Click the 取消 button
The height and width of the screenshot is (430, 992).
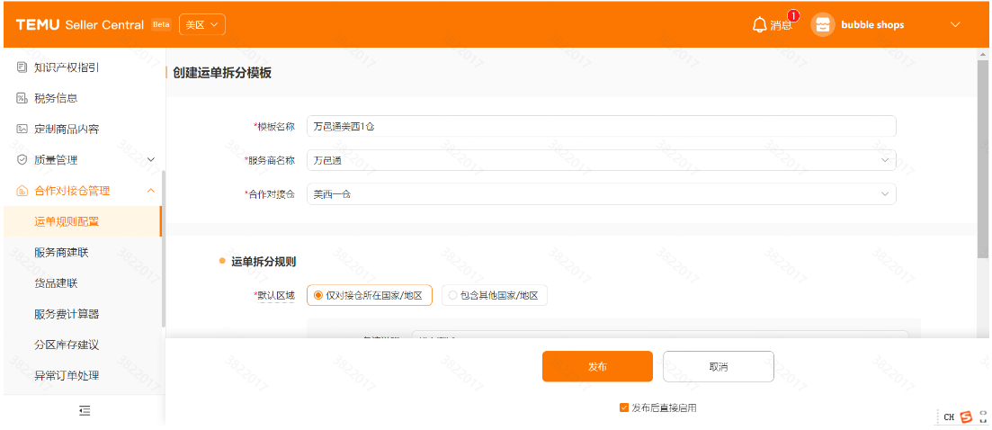coord(718,366)
